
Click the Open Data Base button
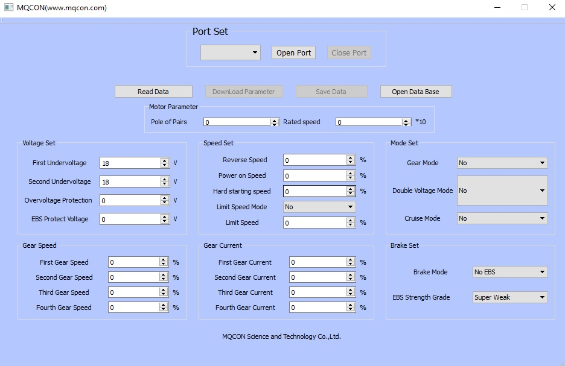point(415,92)
